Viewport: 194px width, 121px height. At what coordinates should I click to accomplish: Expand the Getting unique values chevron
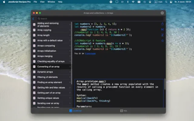click(x=70, y=98)
